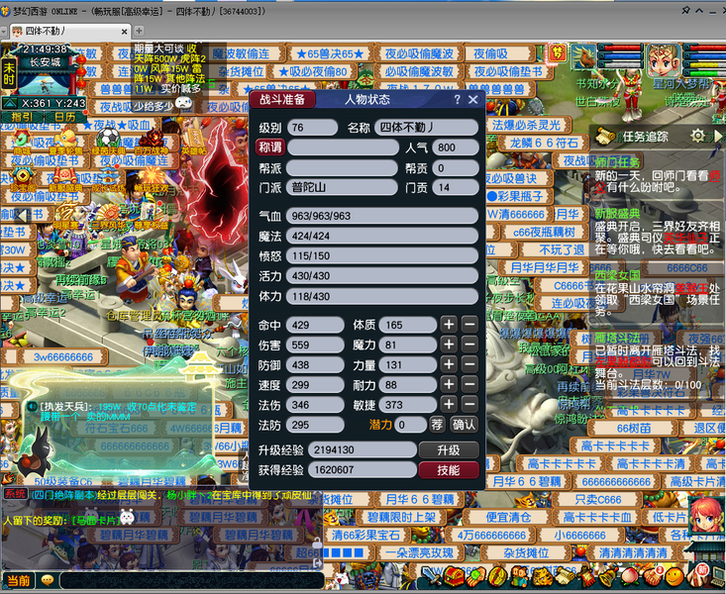The height and width of the screenshot is (594, 726).
Task: Click the pin icon in title bar
Action: [x=686, y=10]
